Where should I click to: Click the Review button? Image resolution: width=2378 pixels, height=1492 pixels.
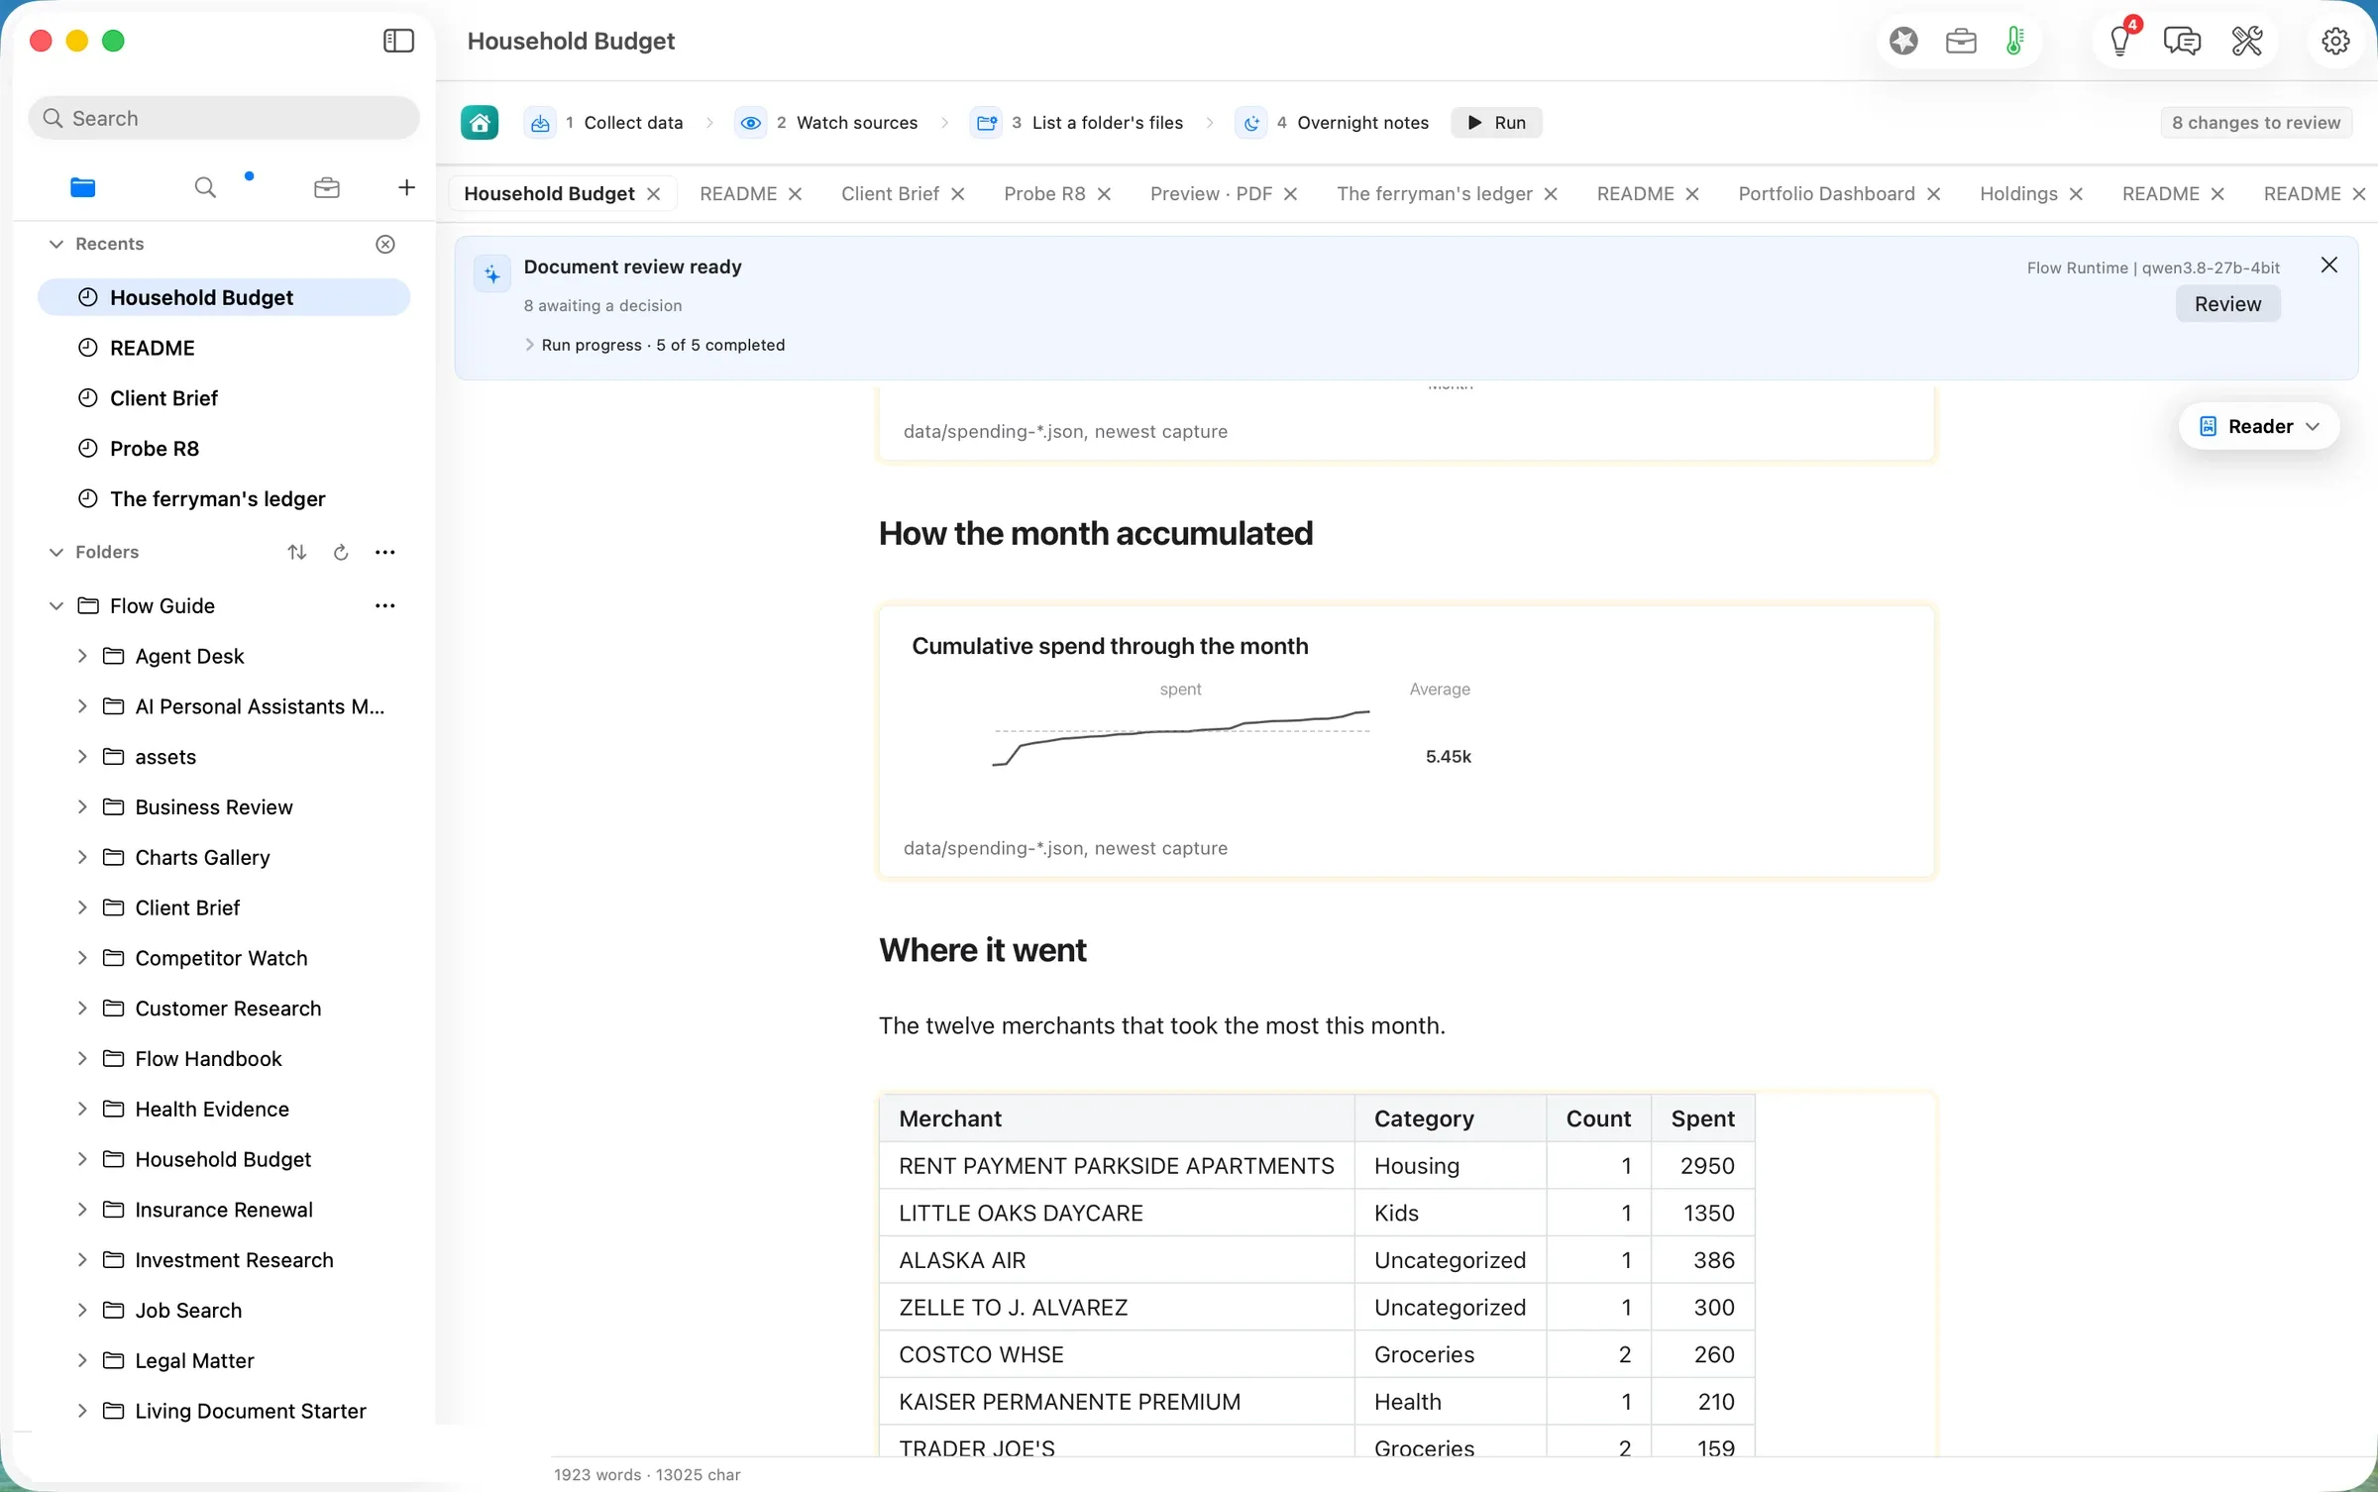point(2227,304)
